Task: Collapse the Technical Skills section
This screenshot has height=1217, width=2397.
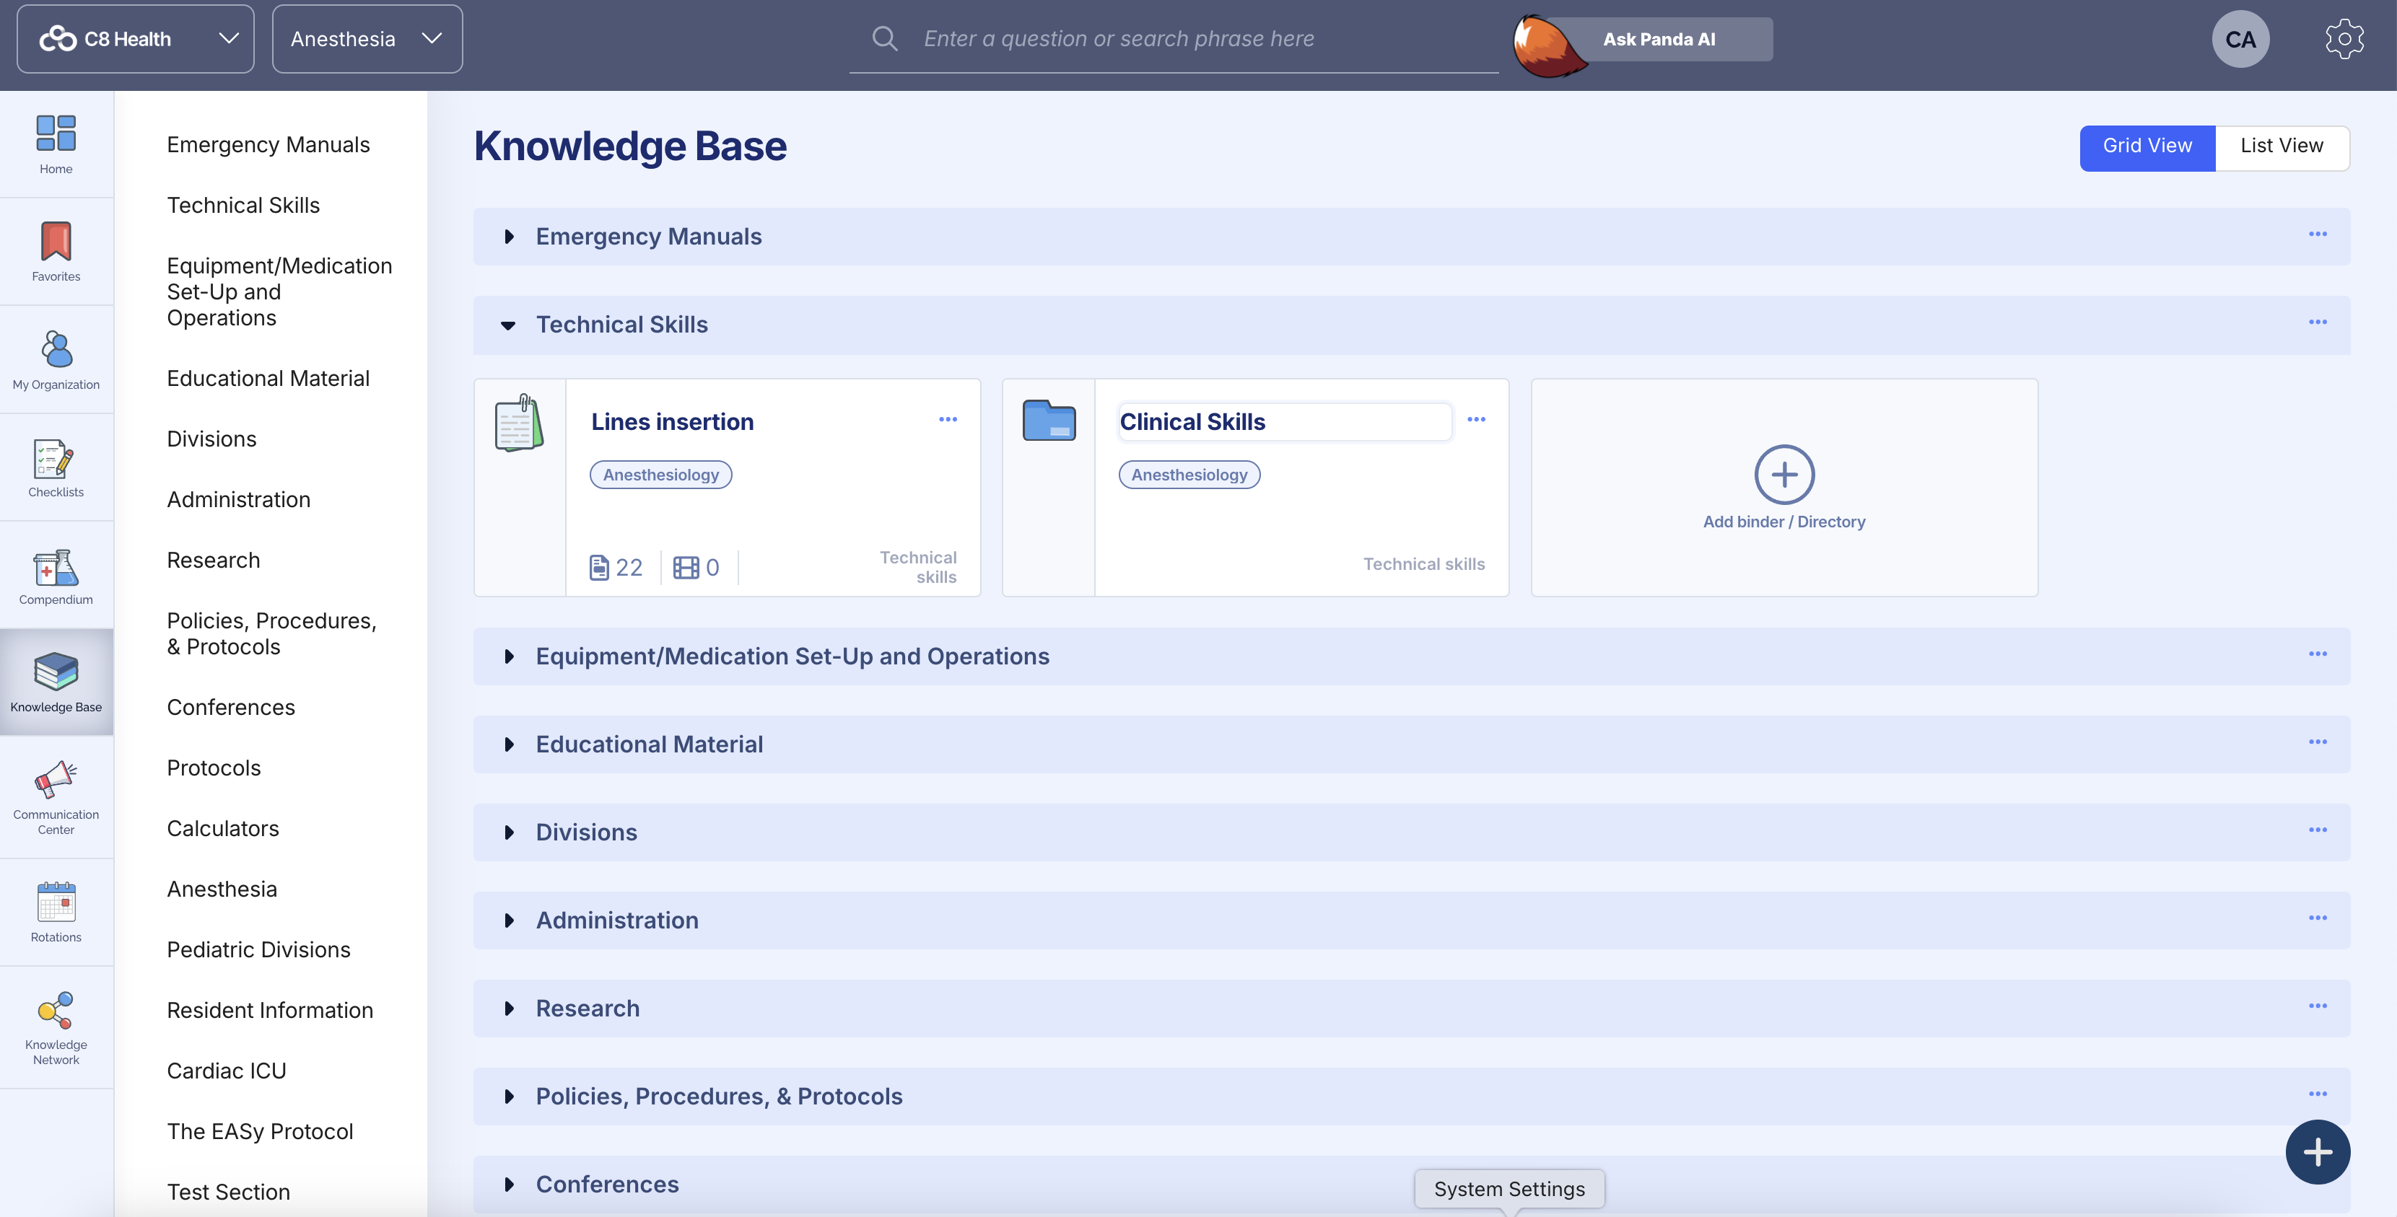Action: tap(508, 325)
